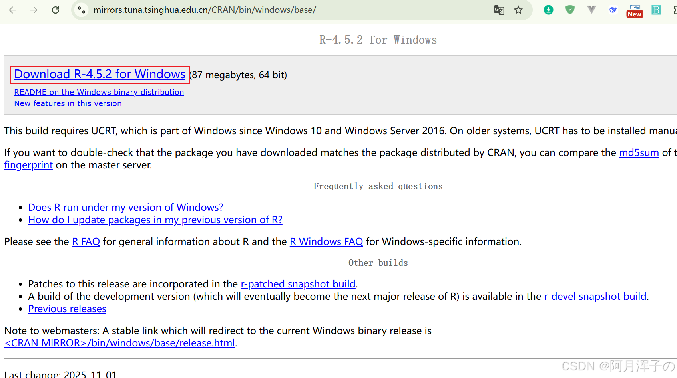This screenshot has height=378, width=677.
Task: Click the Last change date text
Action: point(60,374)
